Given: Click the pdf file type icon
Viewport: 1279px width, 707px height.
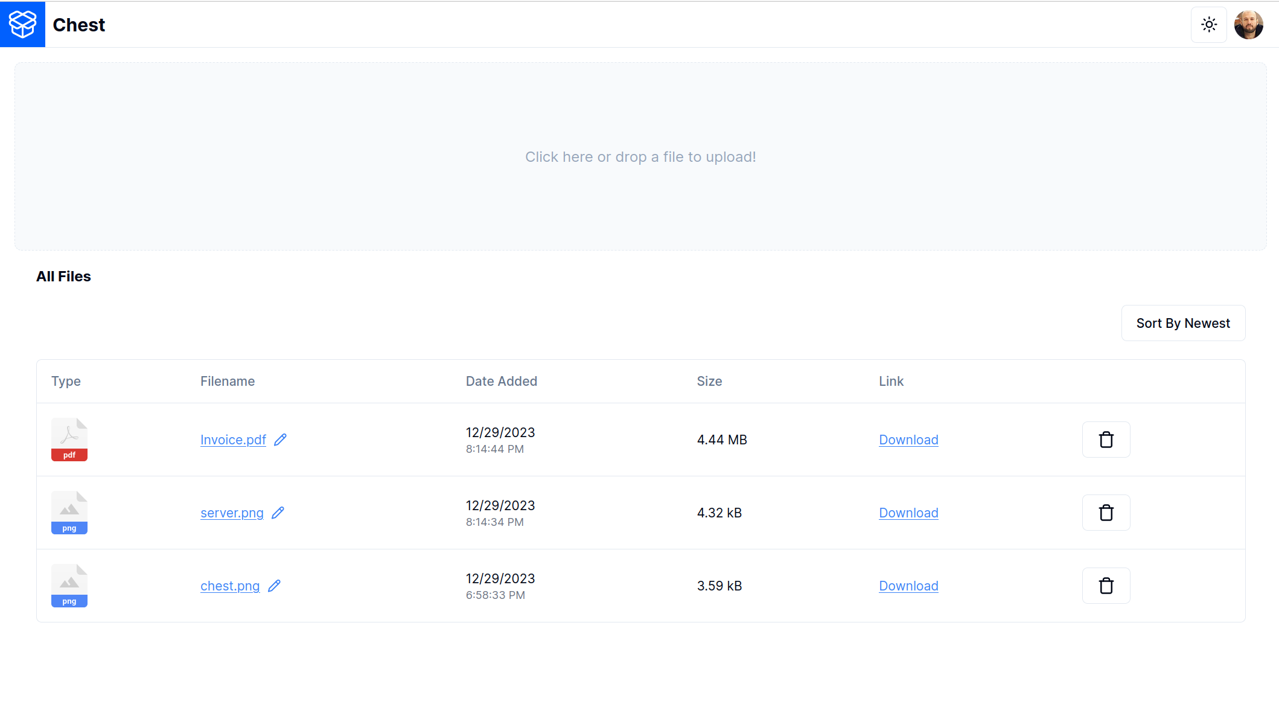Looking at the screenshot, I should pos(69,440).
